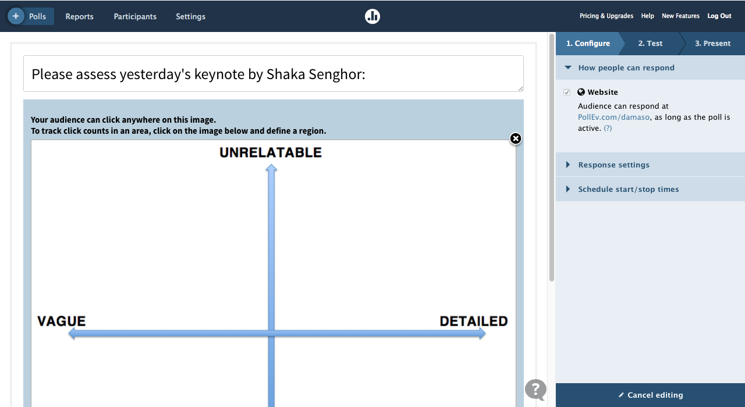
Task: Click the plus icon to create a poll
Action: click(16, 16)
